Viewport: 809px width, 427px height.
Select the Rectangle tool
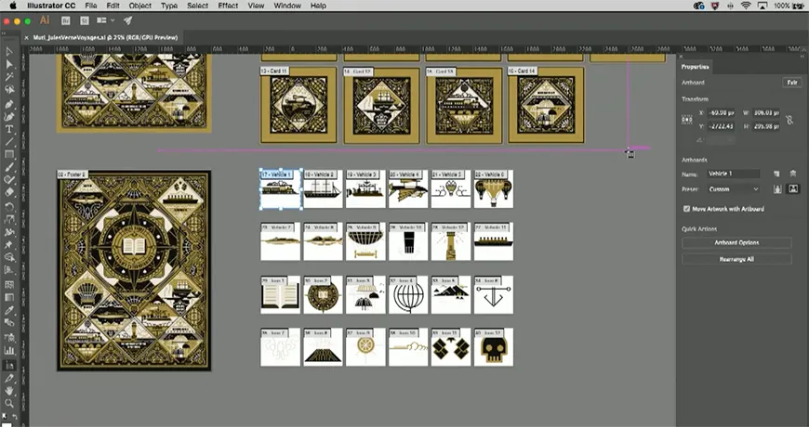(9, 154)
